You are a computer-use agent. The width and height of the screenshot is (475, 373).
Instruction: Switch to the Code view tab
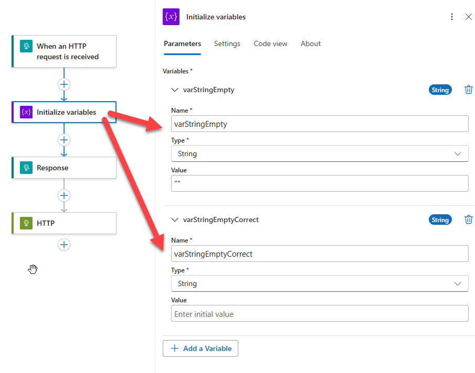(270, 44)
